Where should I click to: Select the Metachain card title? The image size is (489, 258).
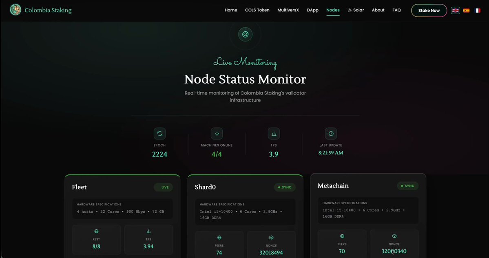point(333,186)
